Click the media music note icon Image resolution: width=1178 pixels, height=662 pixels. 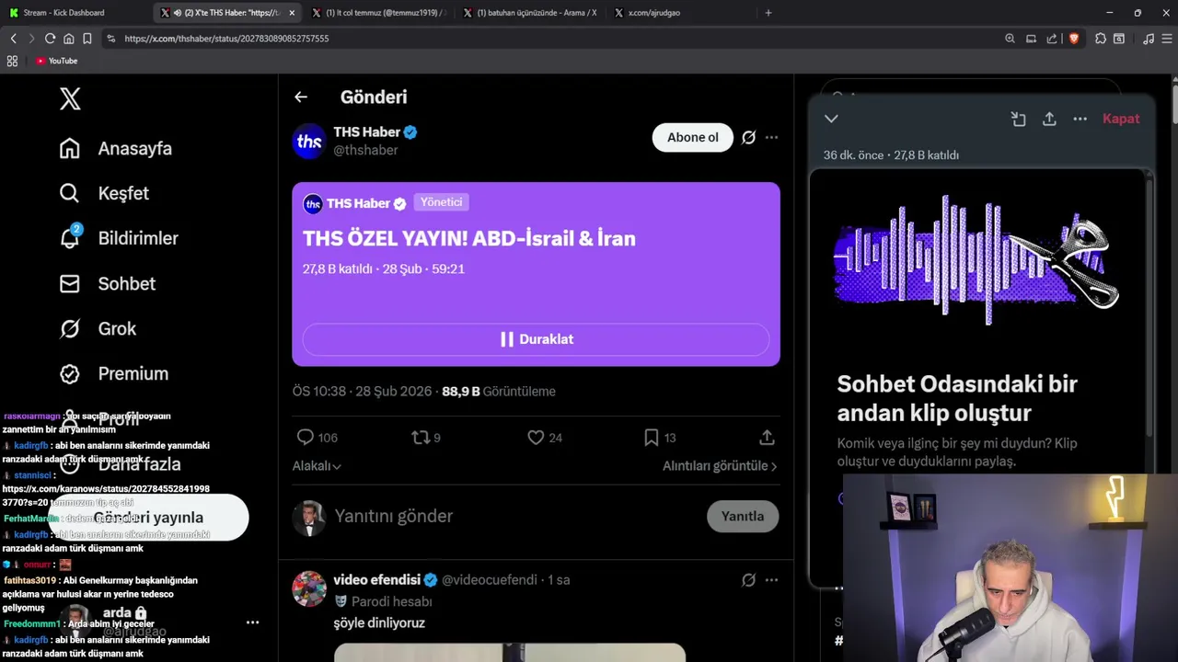pos(1148,39)
